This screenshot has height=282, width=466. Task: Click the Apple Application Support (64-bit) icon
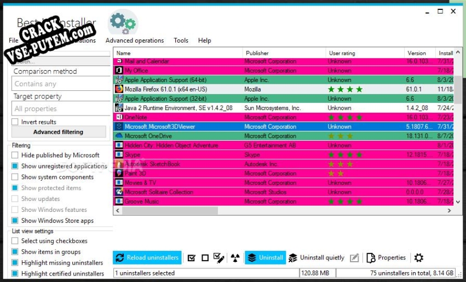(x=119, y=80)
